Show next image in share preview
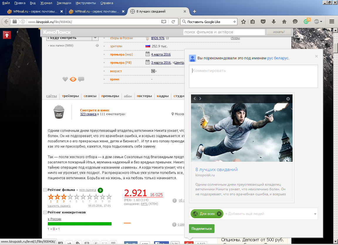Viewport: 338px width, 245px height. pos(200,99)
